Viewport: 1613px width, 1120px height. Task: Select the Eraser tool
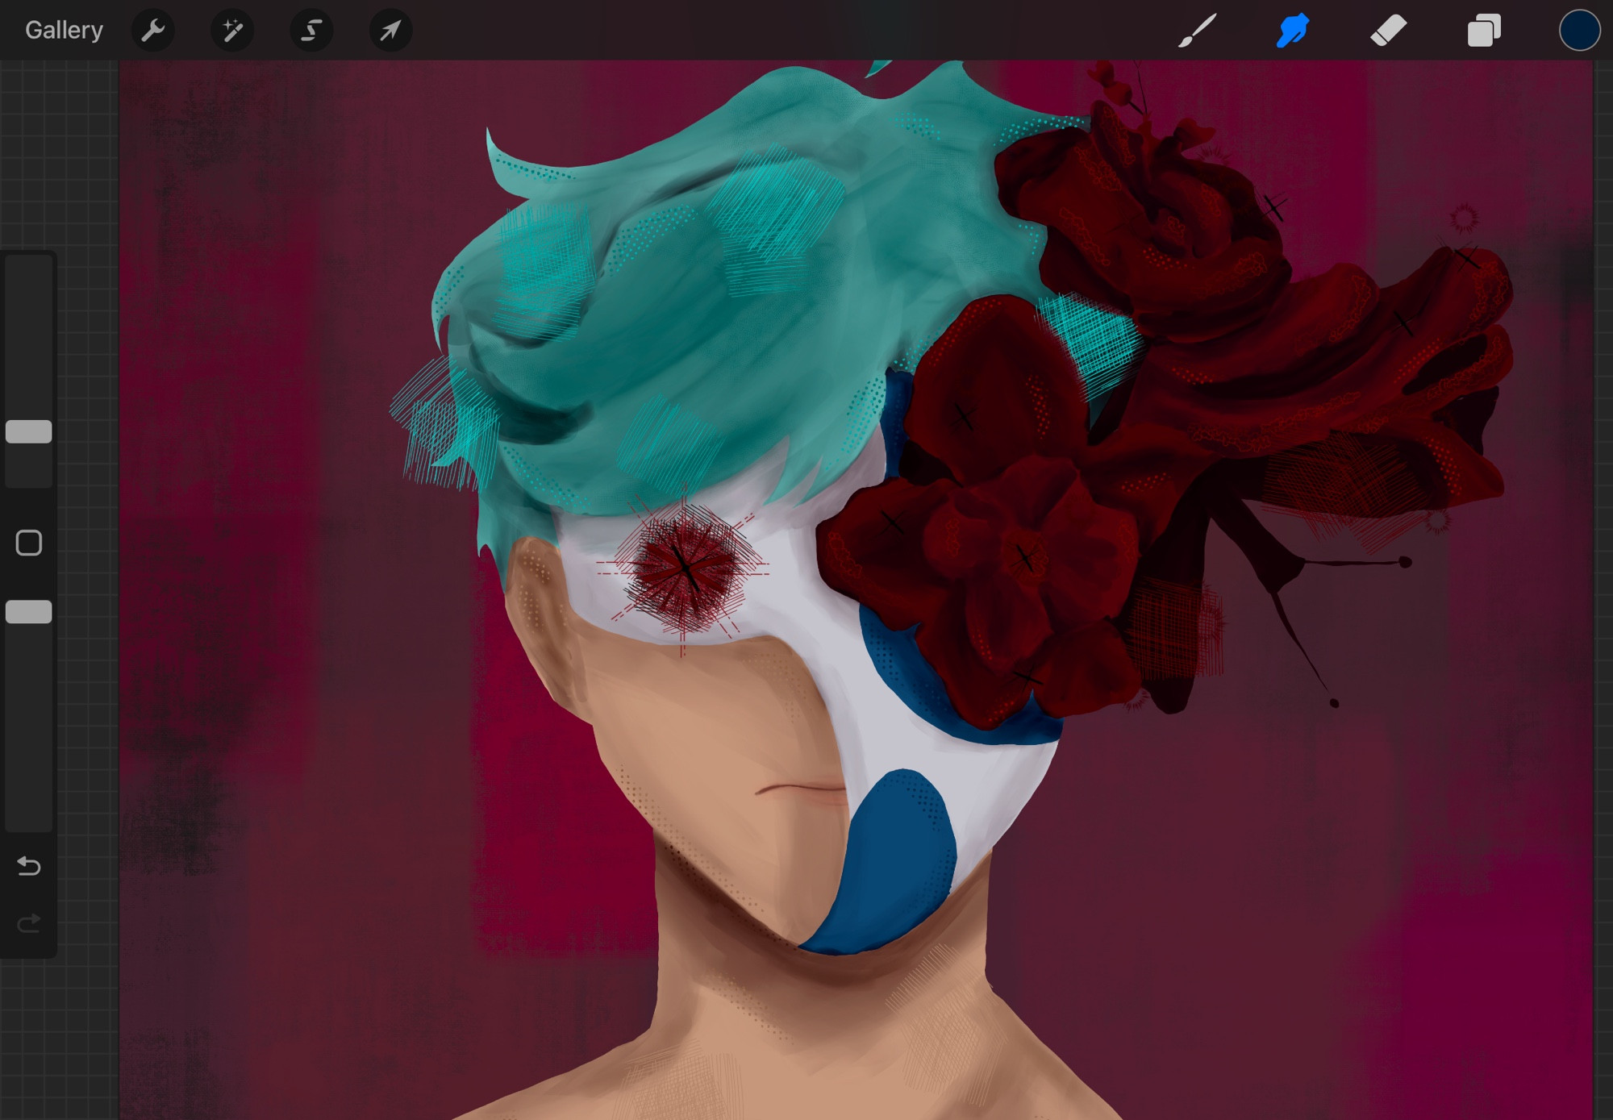click(x=1388, y=31)
